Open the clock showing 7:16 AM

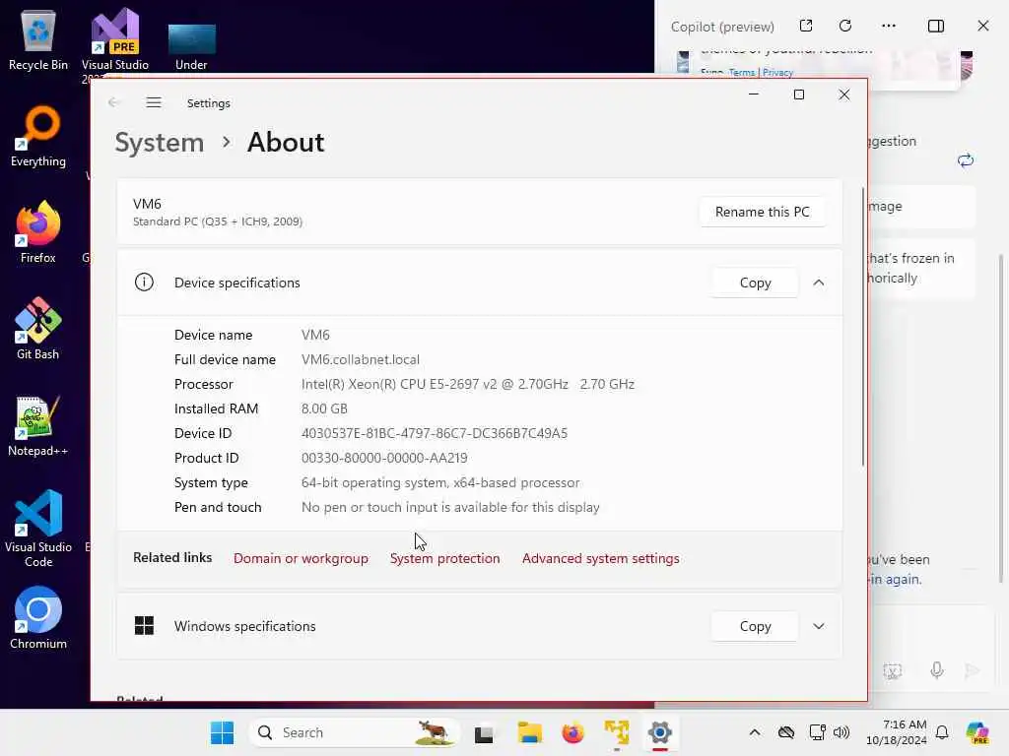point(897,732)
